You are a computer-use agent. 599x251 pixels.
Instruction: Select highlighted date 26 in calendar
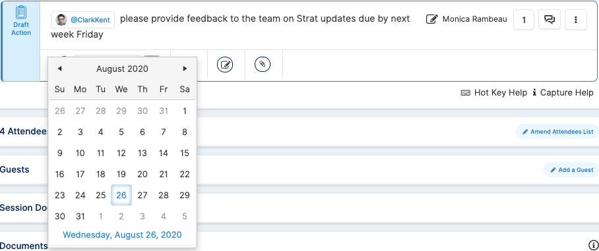click(121, 195)
